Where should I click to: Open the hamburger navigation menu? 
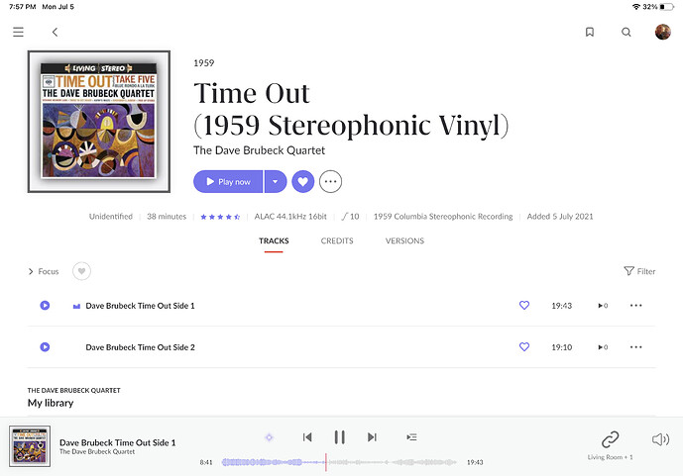[18, 32]
